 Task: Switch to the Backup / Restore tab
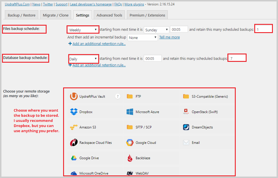[x=21, y=15]
